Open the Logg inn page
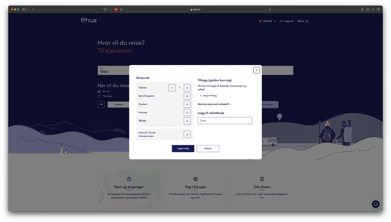This screenshot has width=391, height=222. pos(287,21)
